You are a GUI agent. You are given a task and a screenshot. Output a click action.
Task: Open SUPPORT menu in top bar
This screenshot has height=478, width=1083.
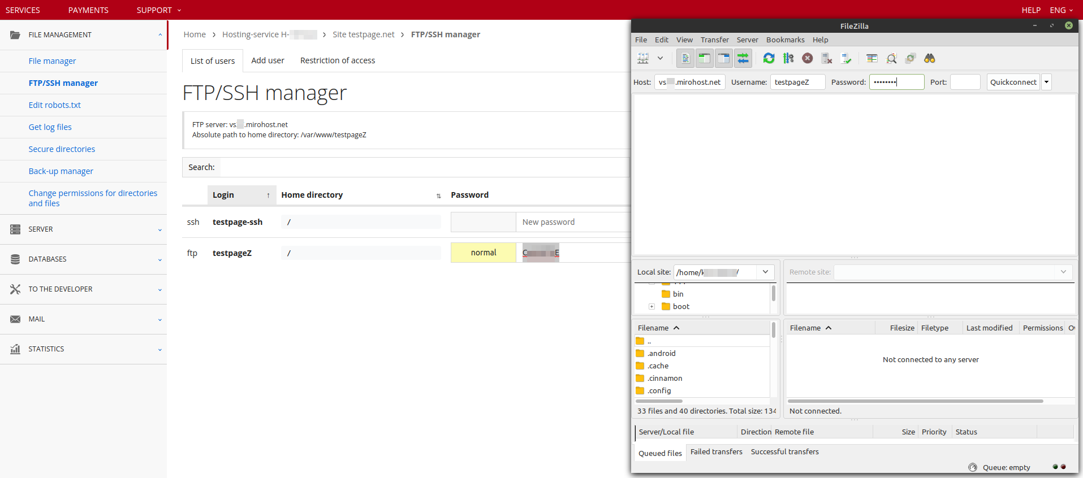159,10
